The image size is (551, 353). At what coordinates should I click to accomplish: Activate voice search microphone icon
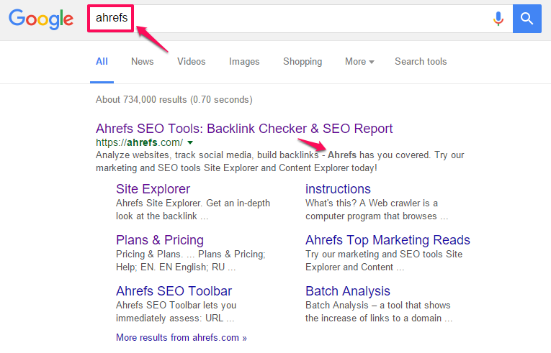click(498, 19)
